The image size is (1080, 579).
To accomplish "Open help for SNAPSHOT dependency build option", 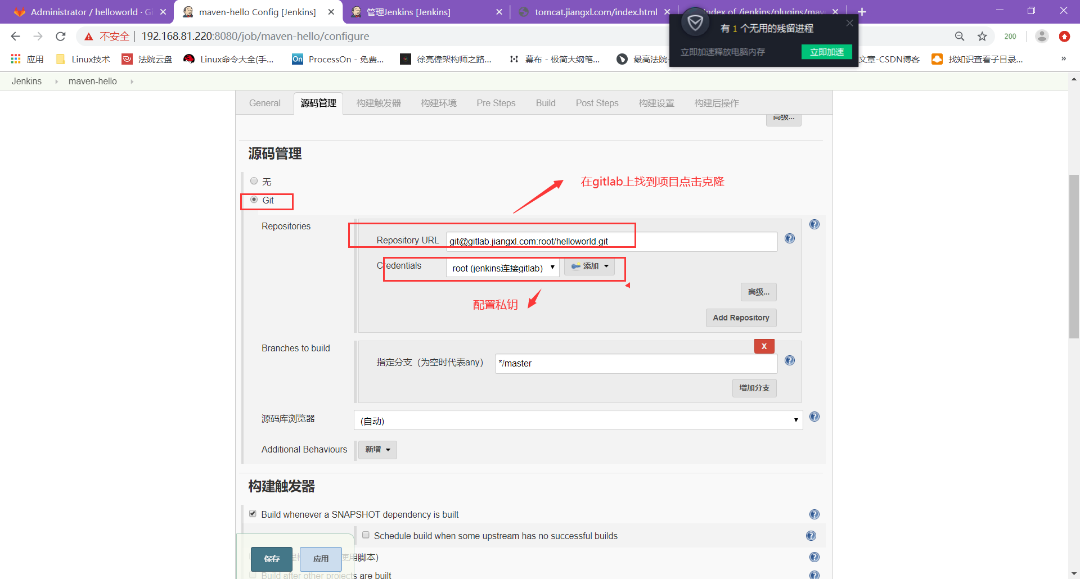I will coord(814,514).
